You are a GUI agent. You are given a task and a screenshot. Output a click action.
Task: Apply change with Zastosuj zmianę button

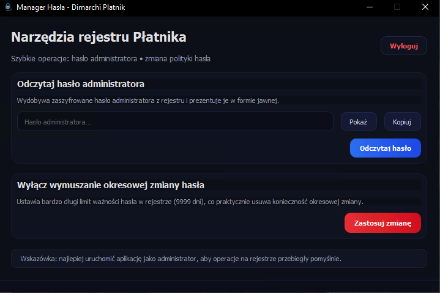point(382,223)
